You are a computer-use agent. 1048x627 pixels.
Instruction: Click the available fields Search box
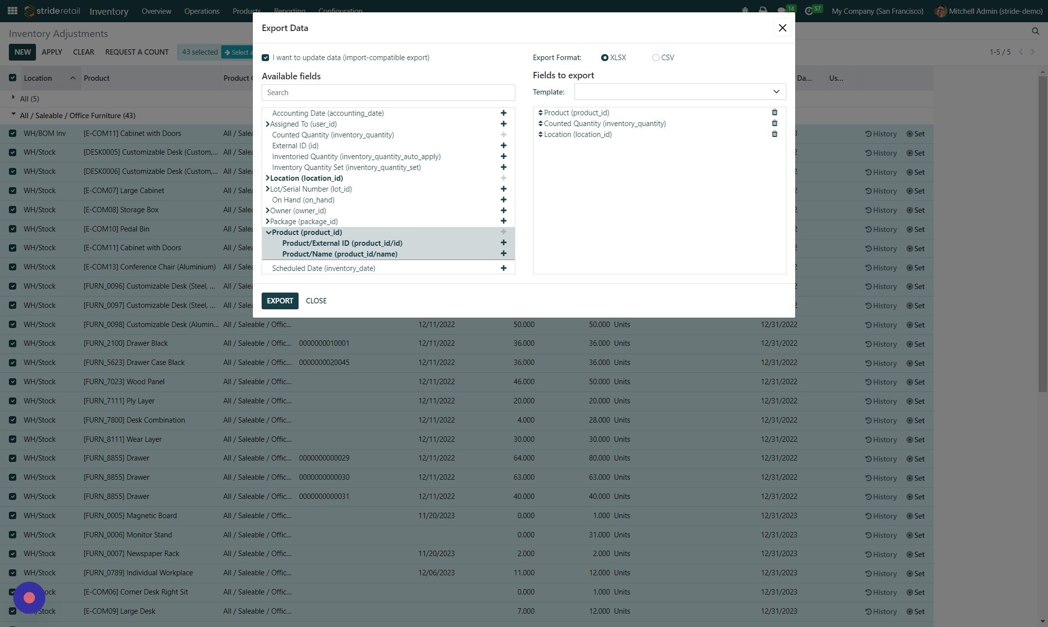click(x=388, y=93)
